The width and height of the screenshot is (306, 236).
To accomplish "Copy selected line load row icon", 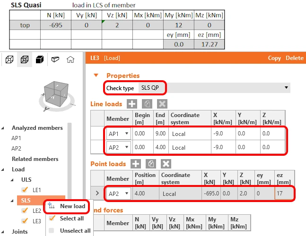I will point(147,104).
